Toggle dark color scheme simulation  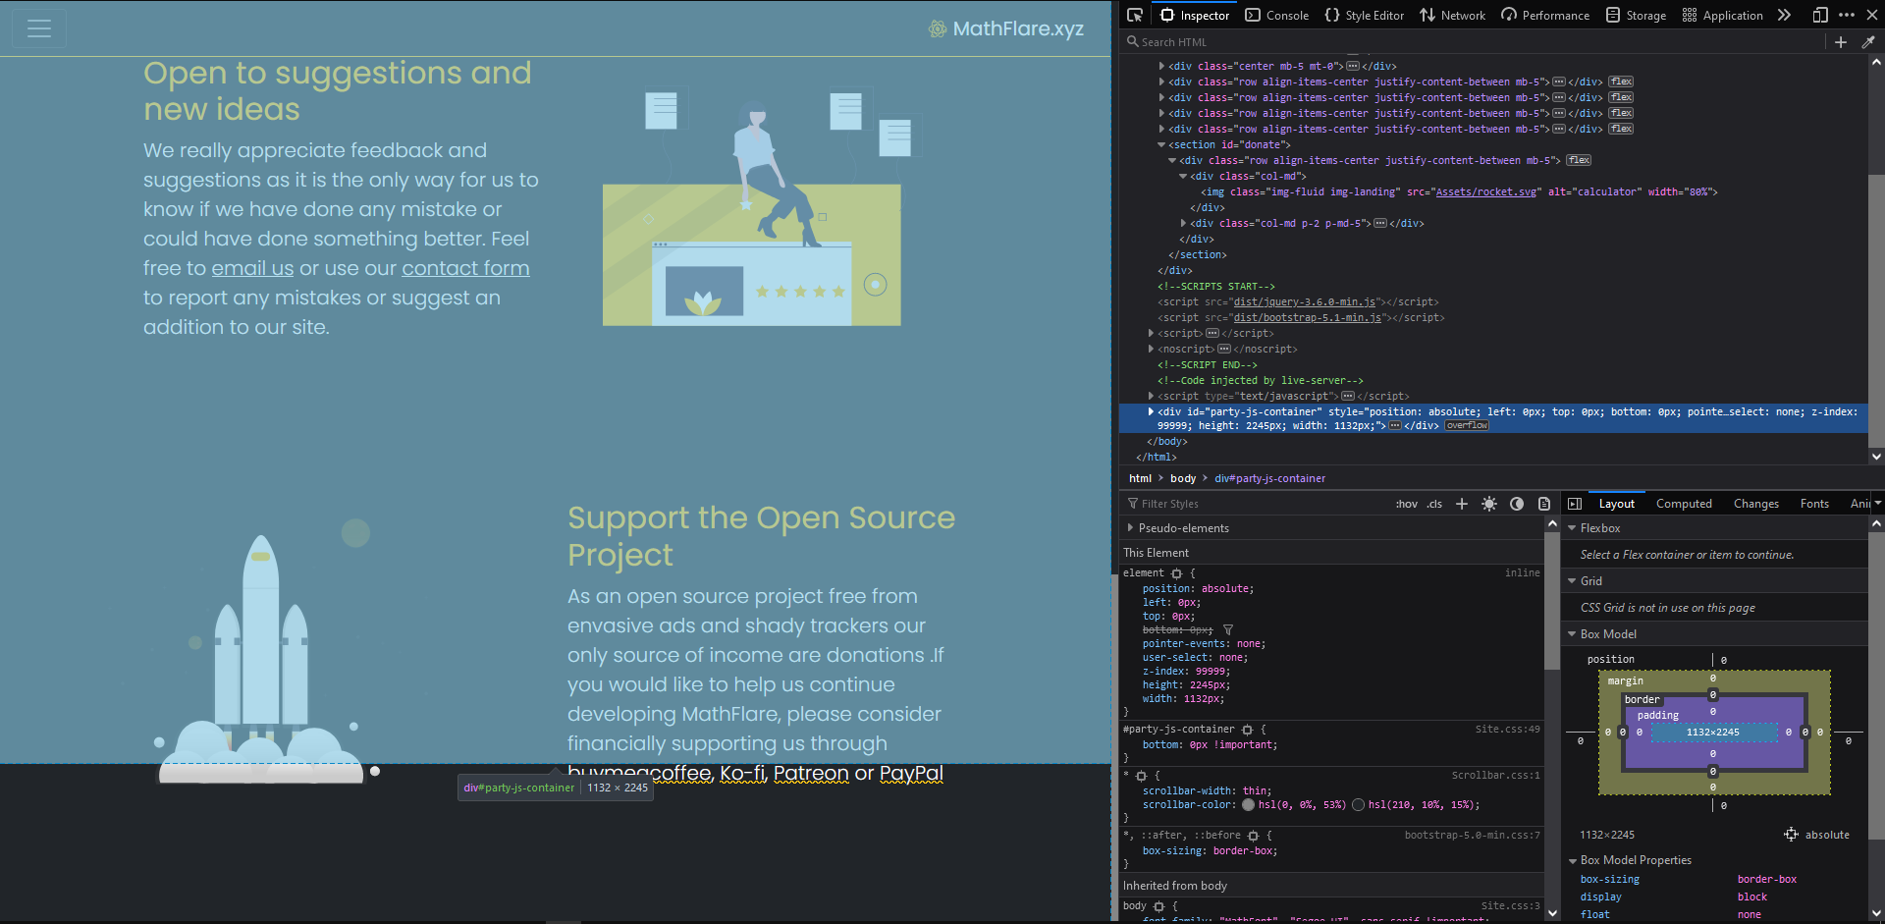click(1517, 504)
